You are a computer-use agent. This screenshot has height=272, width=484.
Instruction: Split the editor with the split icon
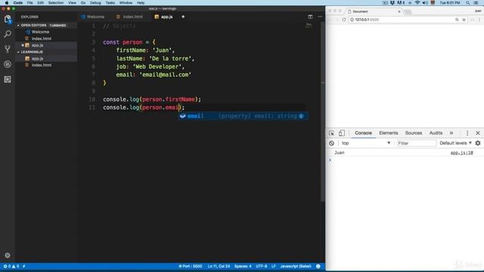(310, 17)
